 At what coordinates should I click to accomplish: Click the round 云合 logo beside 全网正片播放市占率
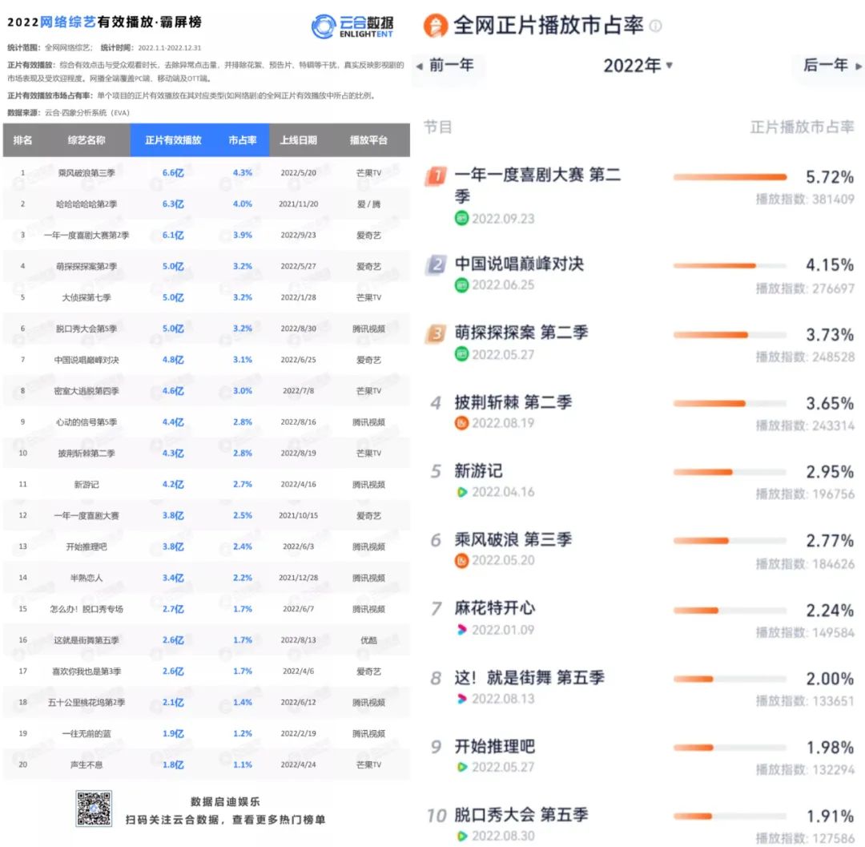coord(437,26)
